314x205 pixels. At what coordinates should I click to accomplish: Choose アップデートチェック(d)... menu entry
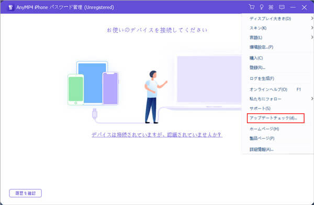[x=276, y=118]
